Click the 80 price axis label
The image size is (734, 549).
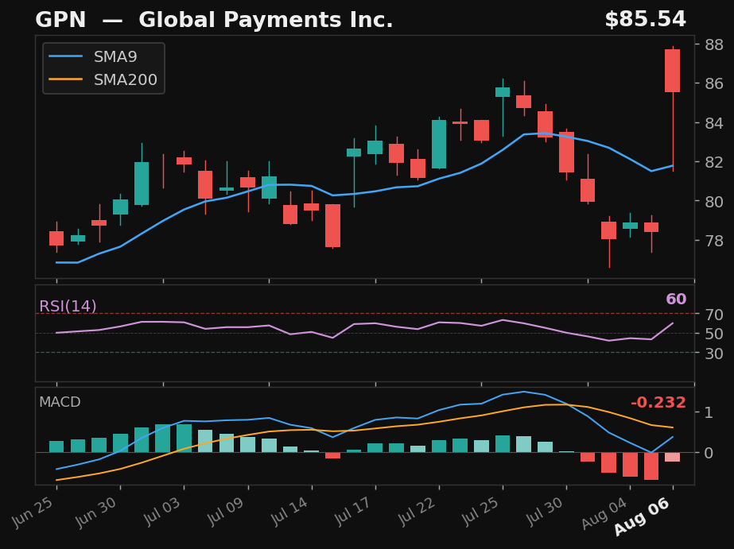coord(714,202)
